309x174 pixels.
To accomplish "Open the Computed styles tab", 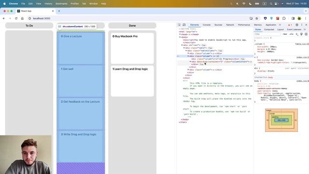I will 269,29.
